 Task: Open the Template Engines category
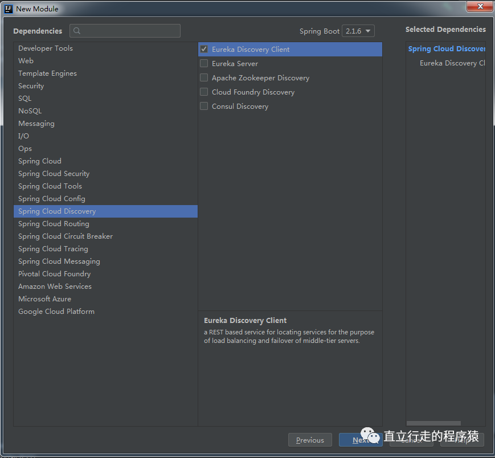(x=105, y=73)
